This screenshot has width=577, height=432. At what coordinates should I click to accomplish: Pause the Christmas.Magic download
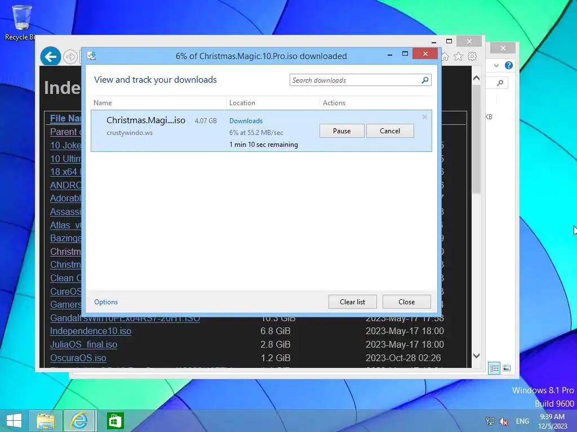point(341,130)
